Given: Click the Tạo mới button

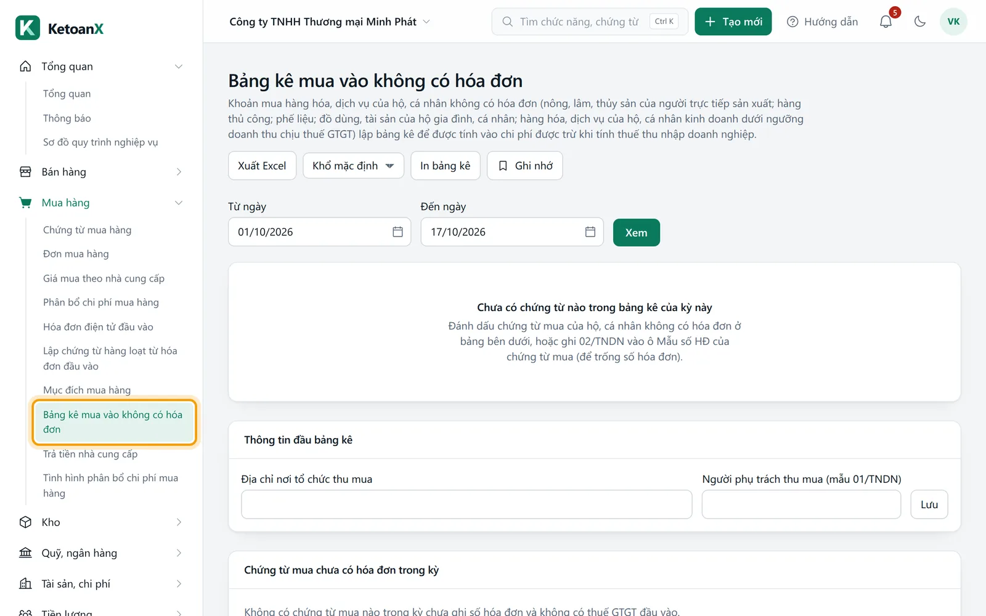Looking at the screenshot, I should coord(733,22).
